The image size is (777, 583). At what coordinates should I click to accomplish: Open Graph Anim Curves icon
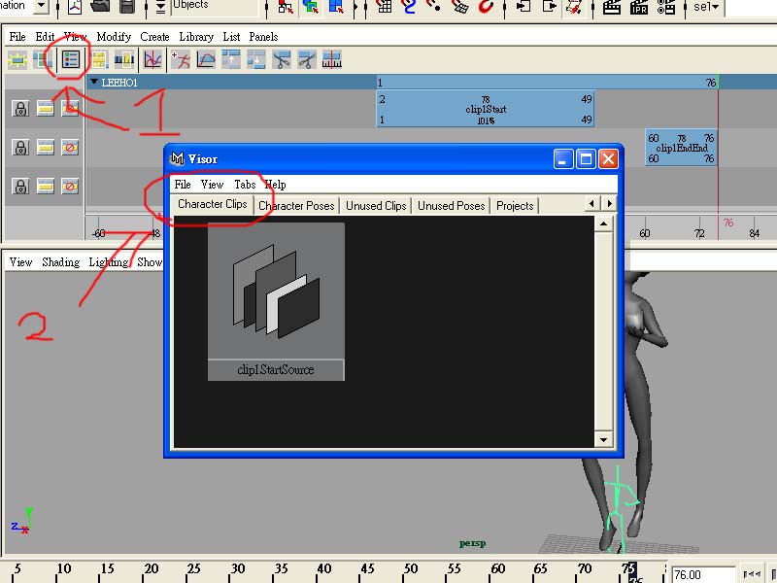tap(152, 60)
